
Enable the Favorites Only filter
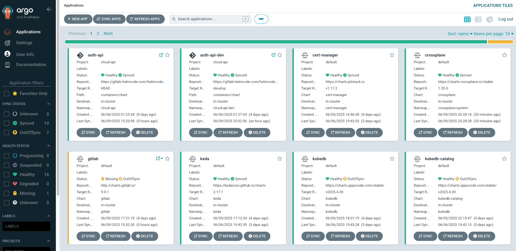[7, 93]
